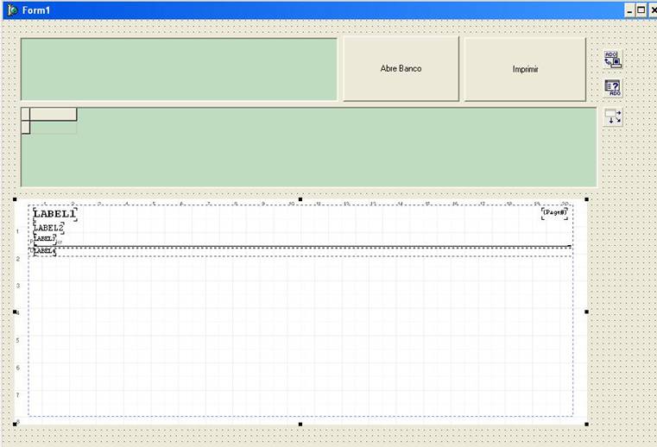Select the LABEL1 report label
Image resolution: width=657 pixels, height=447 pixels.
54,213
